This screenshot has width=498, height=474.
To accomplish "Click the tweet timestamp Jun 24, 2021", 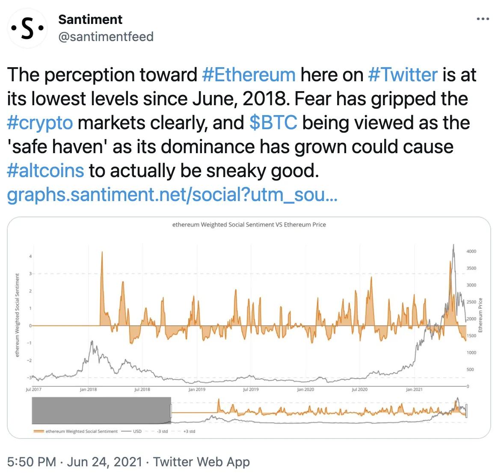I will [x=104, y=462].
